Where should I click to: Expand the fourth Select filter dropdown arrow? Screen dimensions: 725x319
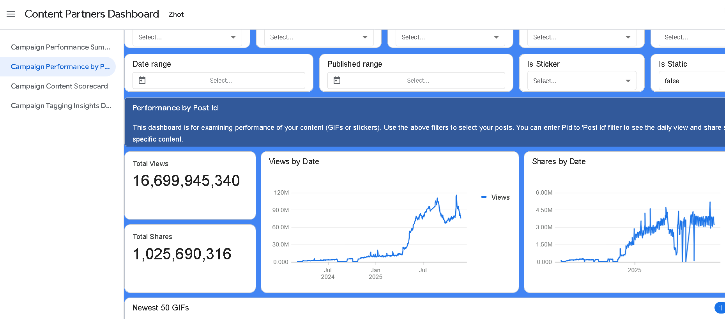pyautogui.click(x=628, y=37)
